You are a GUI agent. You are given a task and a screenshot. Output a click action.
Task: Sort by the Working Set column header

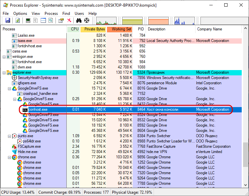[x=120, y=29]
